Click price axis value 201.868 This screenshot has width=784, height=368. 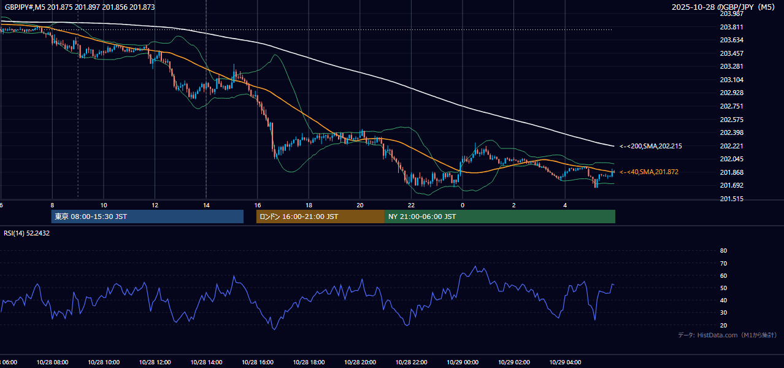click(x=732, y=172)
